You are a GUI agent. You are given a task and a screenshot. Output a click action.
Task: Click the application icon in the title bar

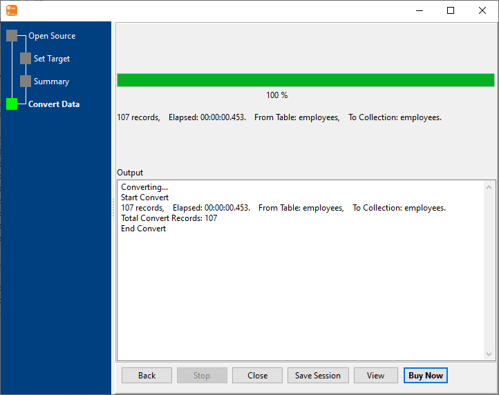click(x=12, y=10)
